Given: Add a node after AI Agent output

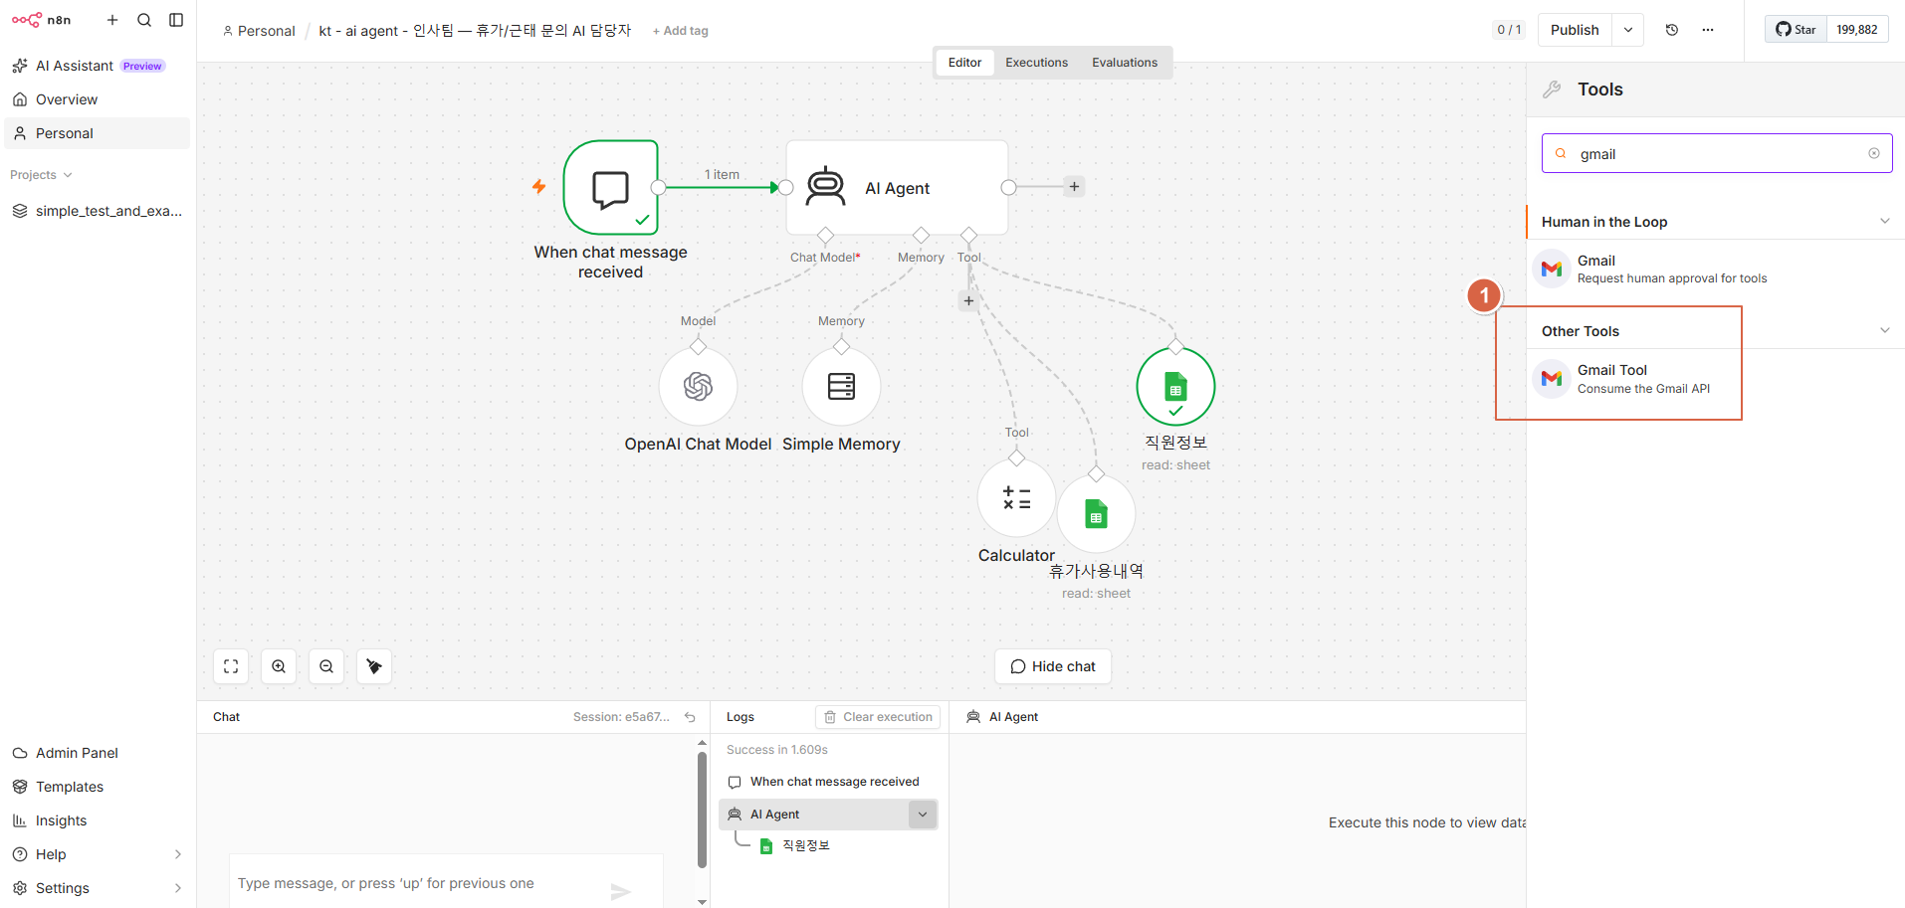Looking at the screenshot, I should pyautogui.click(x=1074, y=187).
